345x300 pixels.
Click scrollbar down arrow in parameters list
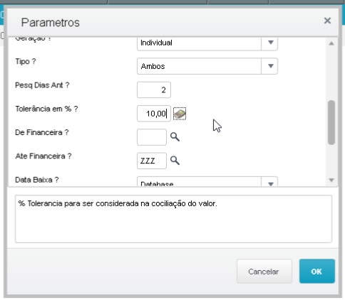(x=331, y=181)
